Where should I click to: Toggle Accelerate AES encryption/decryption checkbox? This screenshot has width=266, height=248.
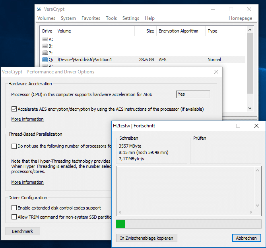14,109
